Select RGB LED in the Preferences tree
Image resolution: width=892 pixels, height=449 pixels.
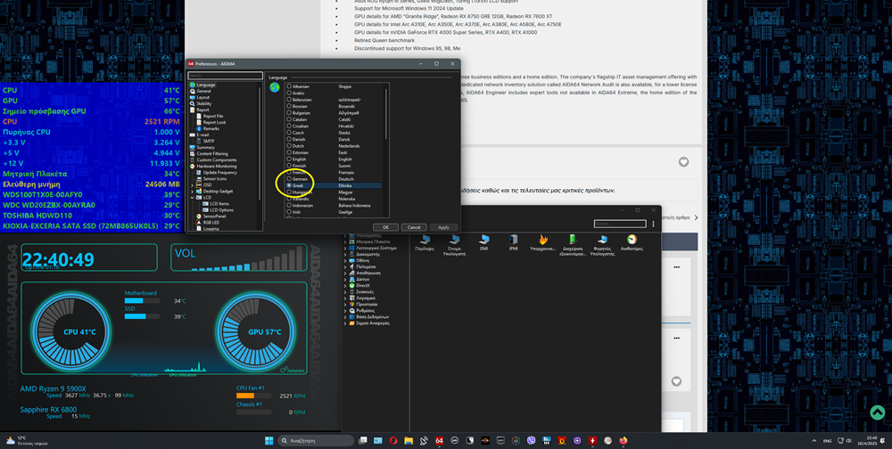[207, 222]
